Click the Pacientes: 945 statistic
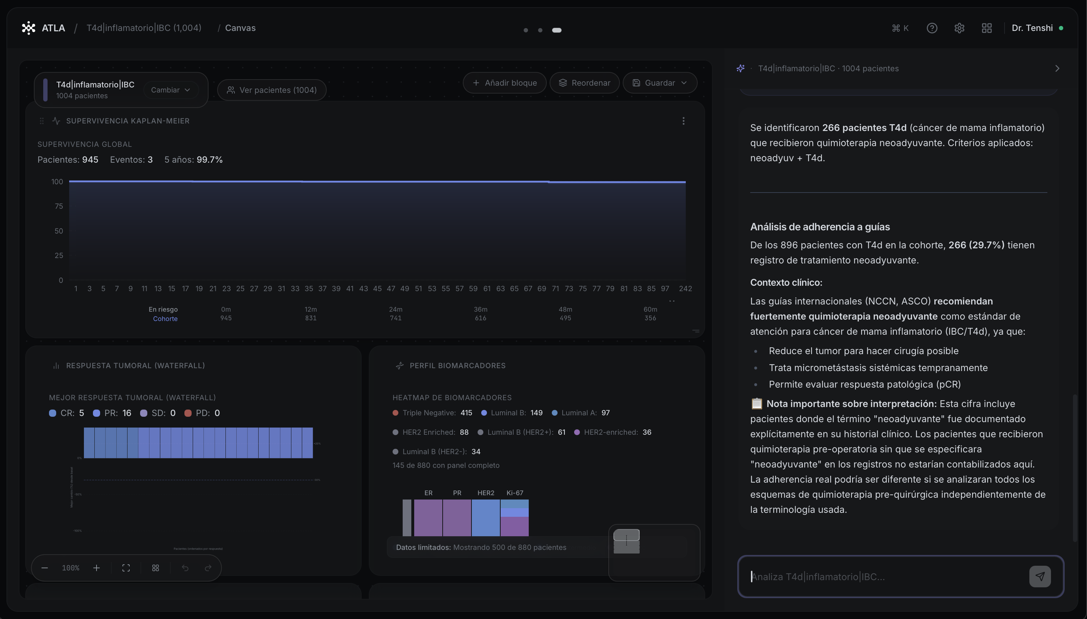 (68, 160)
